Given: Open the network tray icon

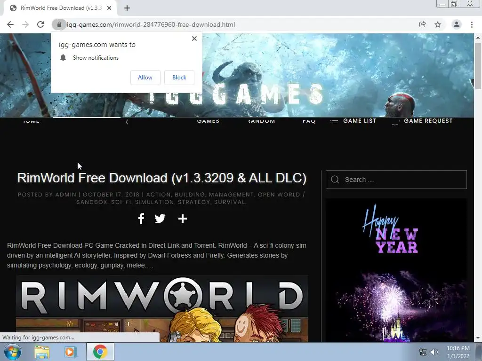Looking at the screenshot, I should 423,352.
